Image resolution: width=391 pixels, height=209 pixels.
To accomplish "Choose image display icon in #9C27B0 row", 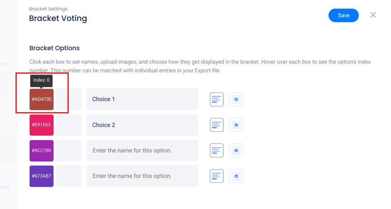I will [236, 151].
